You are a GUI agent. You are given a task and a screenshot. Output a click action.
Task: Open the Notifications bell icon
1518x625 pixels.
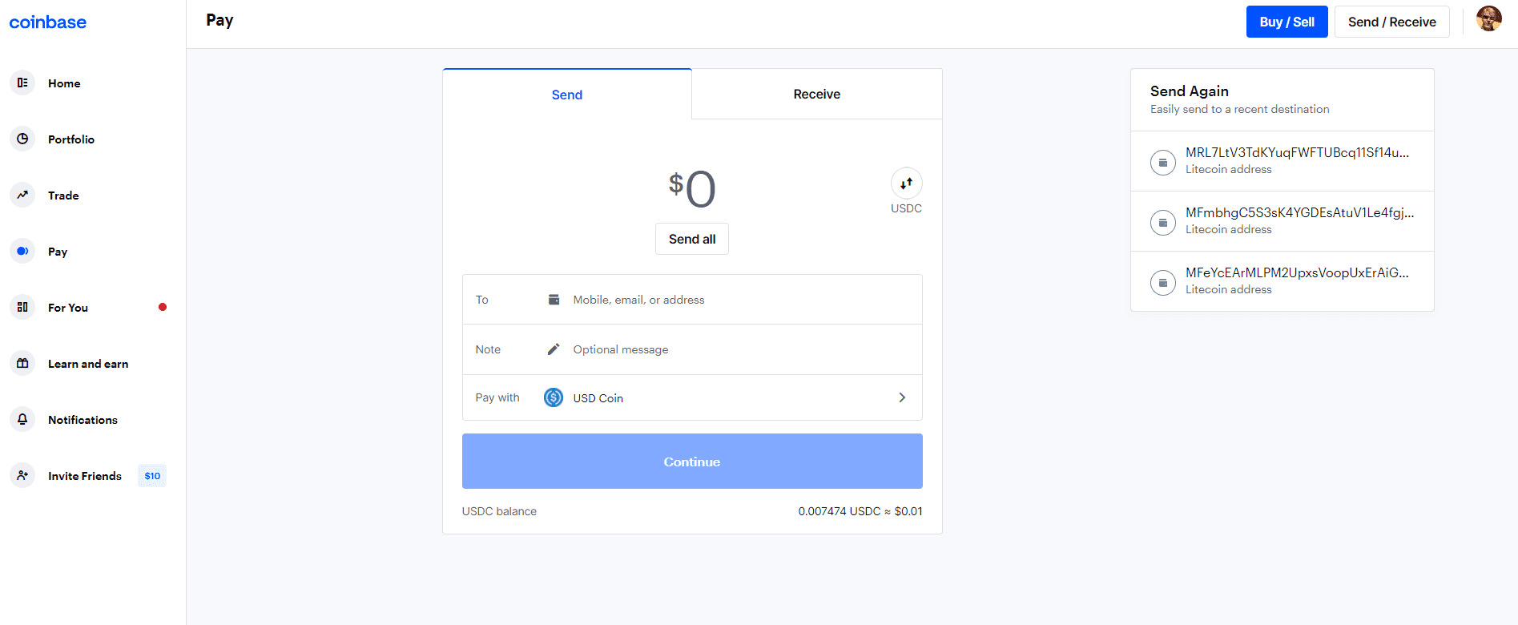click(x=22, y=419)
